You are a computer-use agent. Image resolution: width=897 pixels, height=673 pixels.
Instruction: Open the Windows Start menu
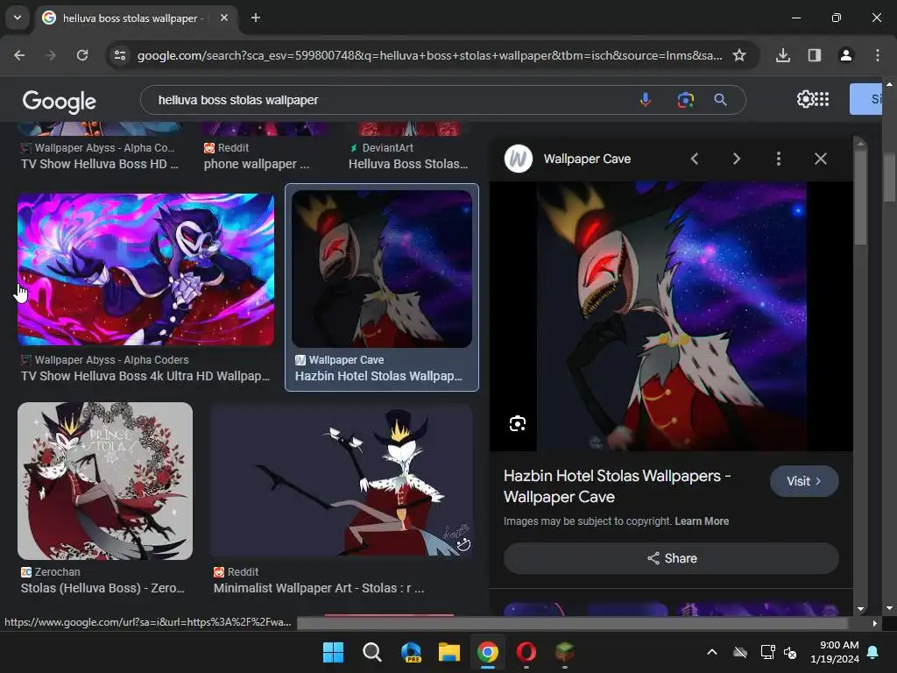(333, 652)
